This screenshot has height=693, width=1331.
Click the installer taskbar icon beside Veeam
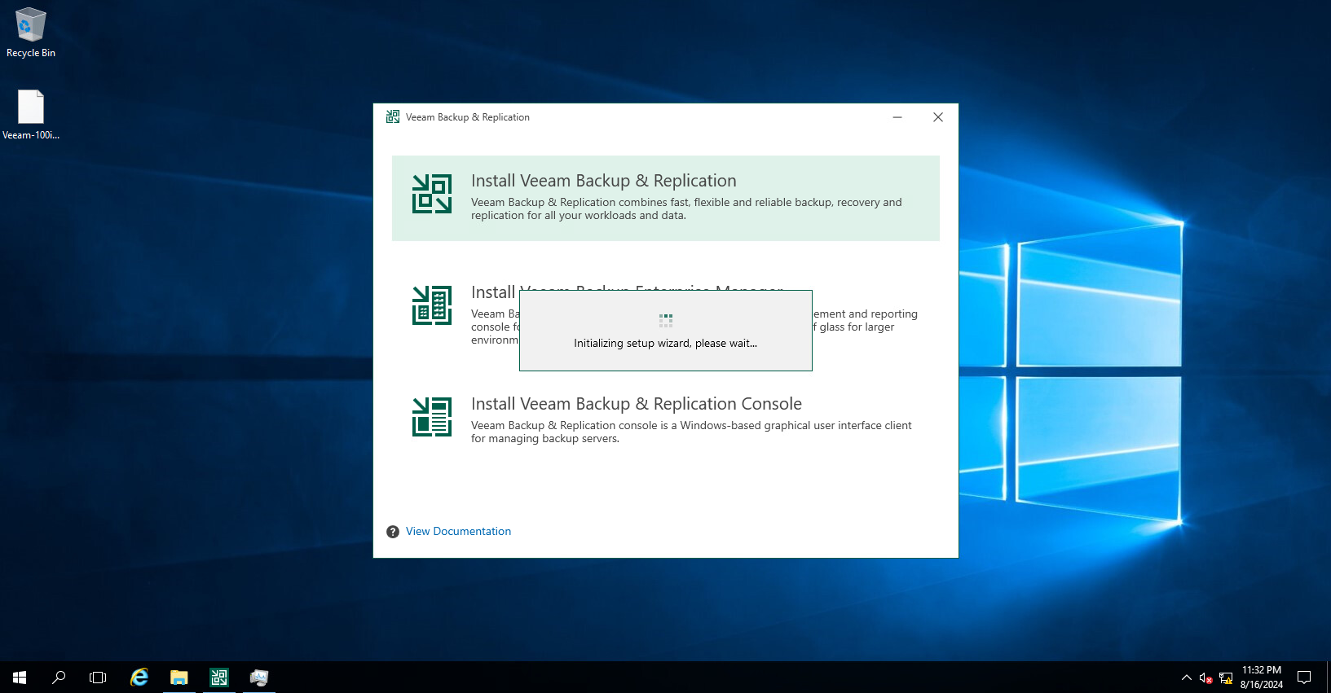259,678
